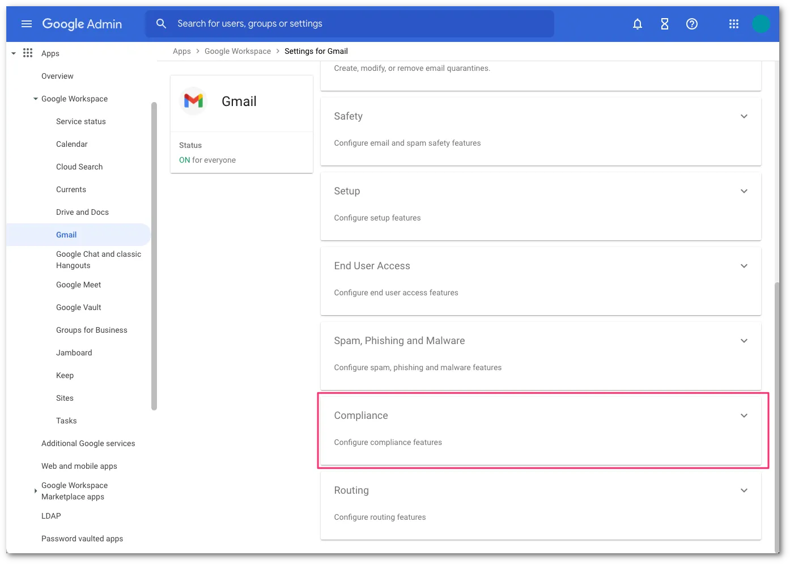
Task: Open the Google Workspace breadcrumb link
Action: click(237, 51)
